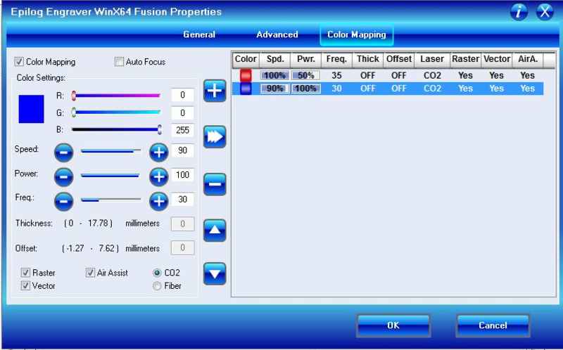Increase Power with the plus button
The image size is (563, 350).
pos(159,177)
